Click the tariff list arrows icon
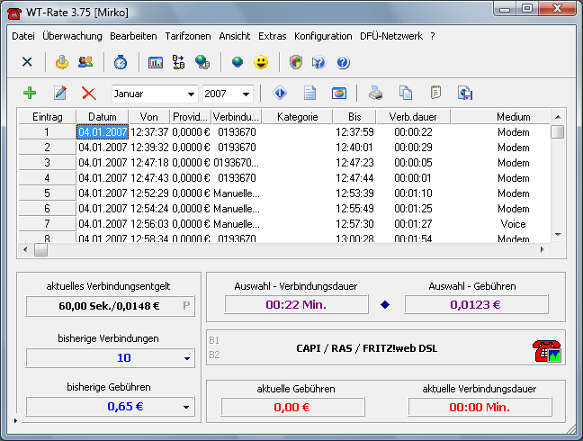This screenshot has width=583, height=441. point(178,62)
